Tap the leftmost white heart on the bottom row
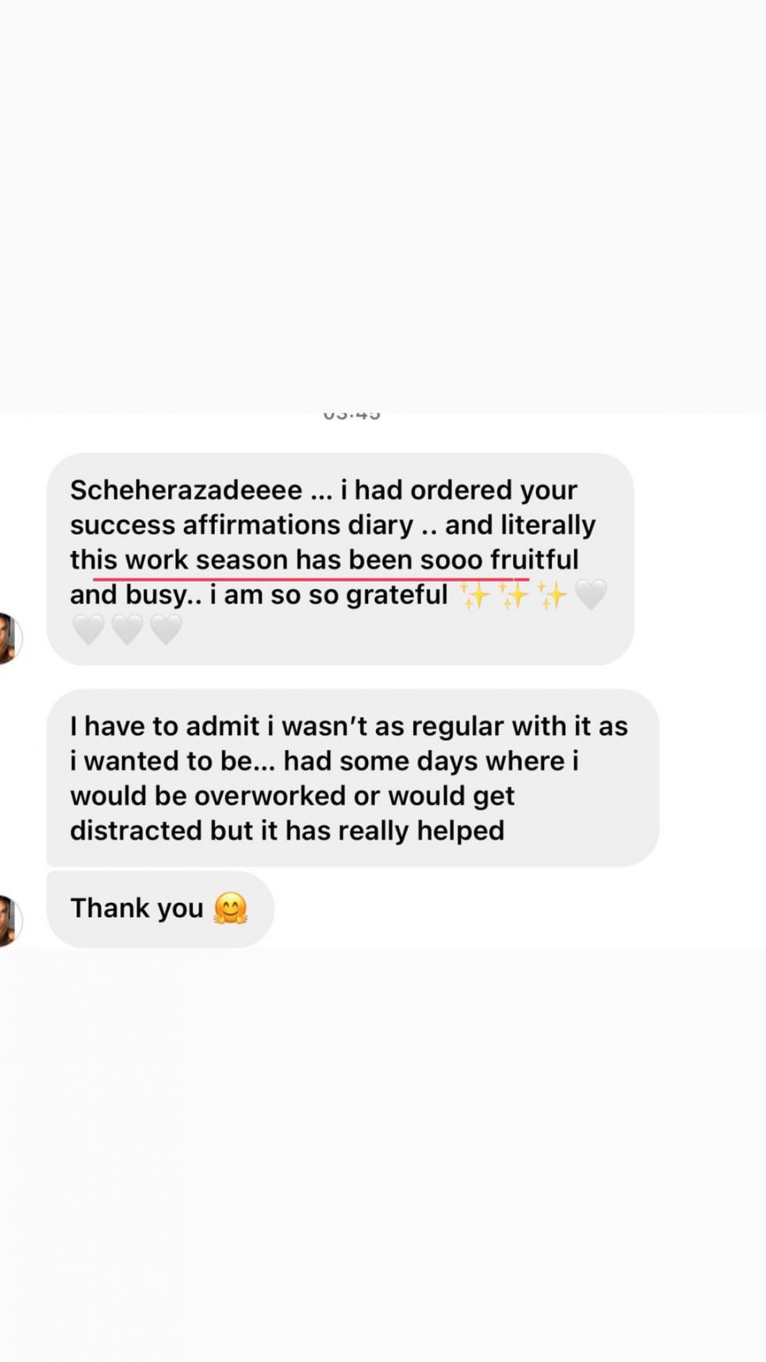Viewport: 766px width, 1362px height. pyautogui.click(x=88, y=630)
